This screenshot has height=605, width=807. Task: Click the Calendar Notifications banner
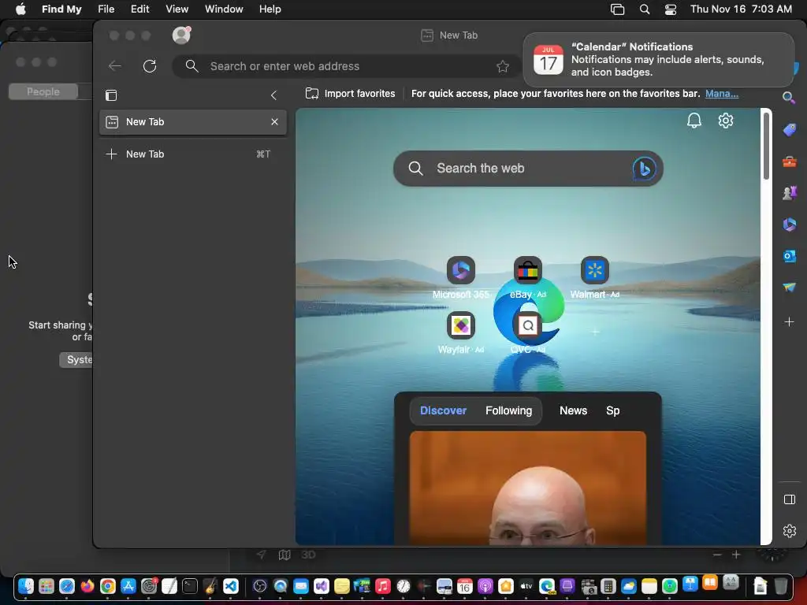pyautogui.click(x=659, y=60)
